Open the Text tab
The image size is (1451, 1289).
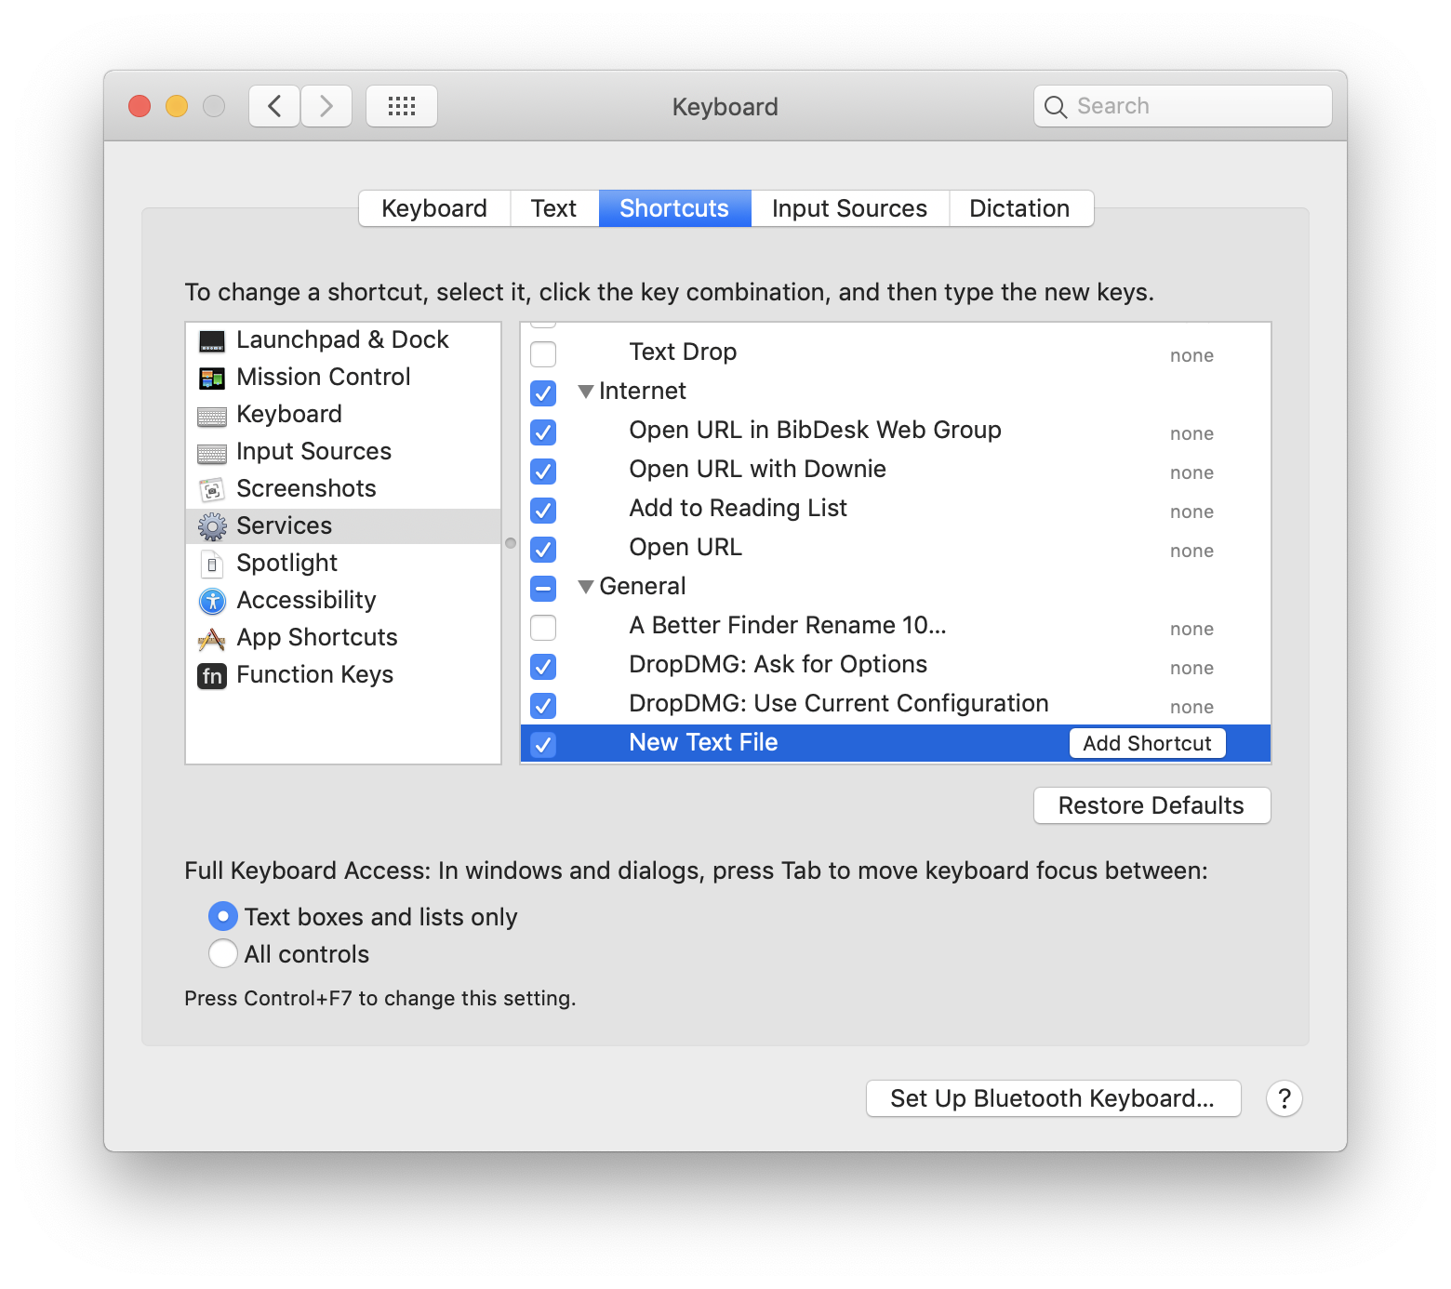553,208
